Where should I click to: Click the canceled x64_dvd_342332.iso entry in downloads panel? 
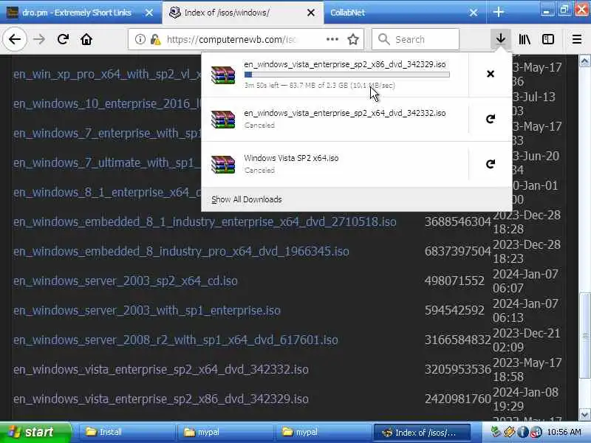coord(335,119)
